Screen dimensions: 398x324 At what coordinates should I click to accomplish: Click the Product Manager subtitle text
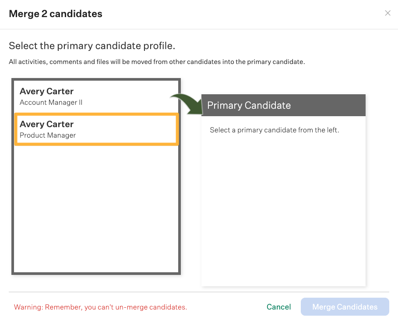click(x=48, y=135)
